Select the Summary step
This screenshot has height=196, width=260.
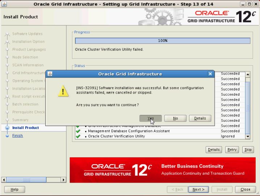(x=20, y=120)
